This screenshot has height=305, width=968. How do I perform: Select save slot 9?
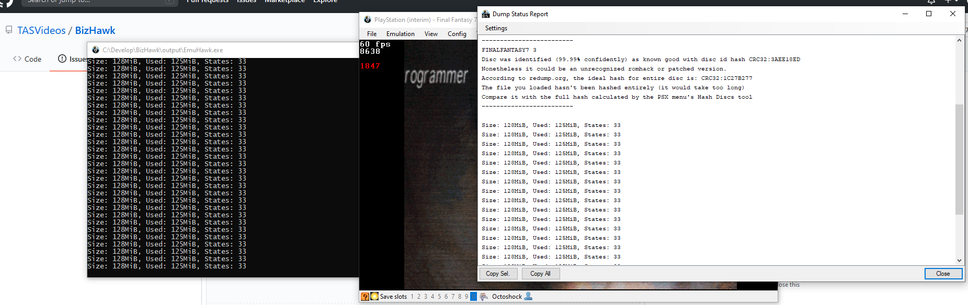[466, 297]
